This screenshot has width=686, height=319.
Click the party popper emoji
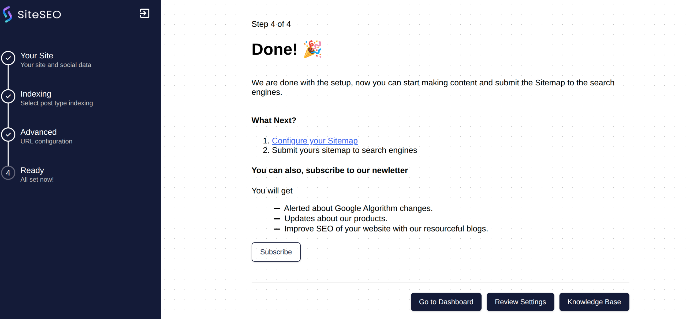(x=312, y=49)
